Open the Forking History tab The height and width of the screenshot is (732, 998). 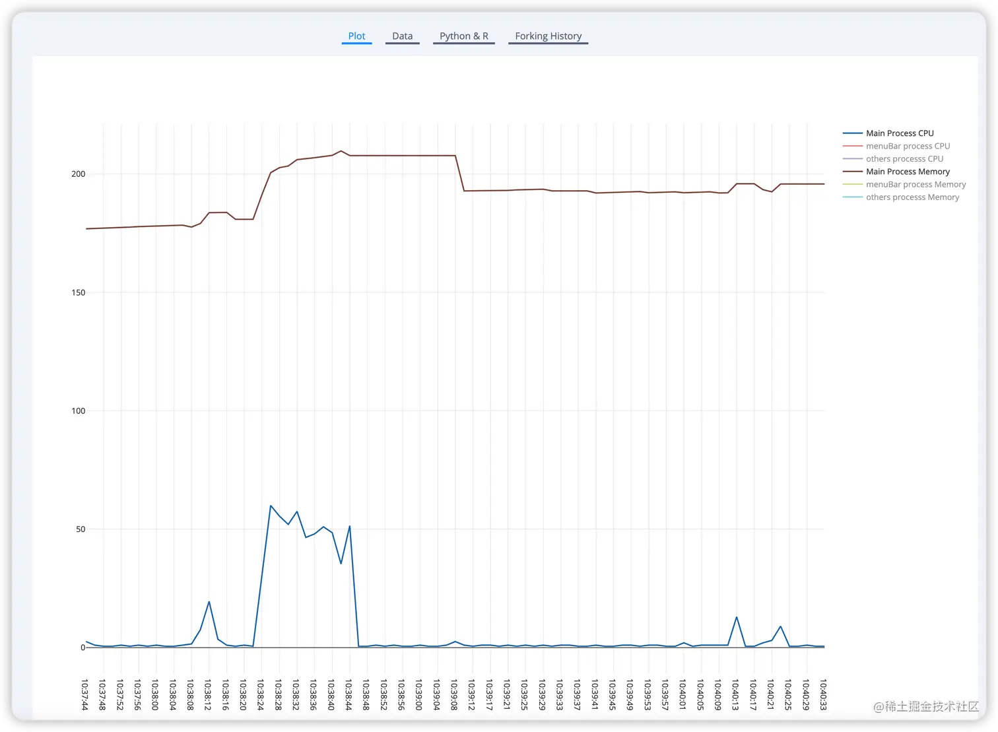548,36
